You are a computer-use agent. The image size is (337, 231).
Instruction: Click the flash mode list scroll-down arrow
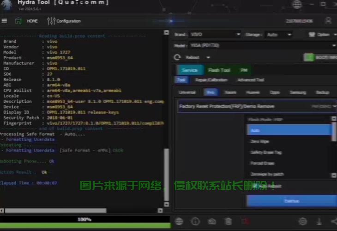point(334,175)
